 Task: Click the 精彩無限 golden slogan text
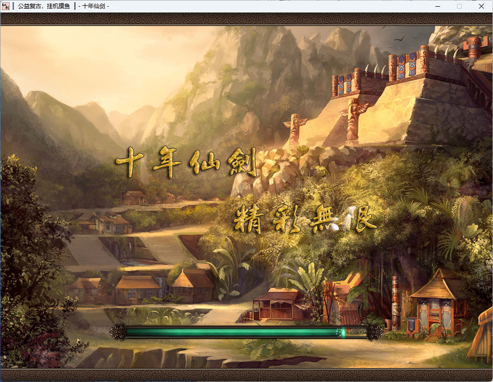coord(304,219)
